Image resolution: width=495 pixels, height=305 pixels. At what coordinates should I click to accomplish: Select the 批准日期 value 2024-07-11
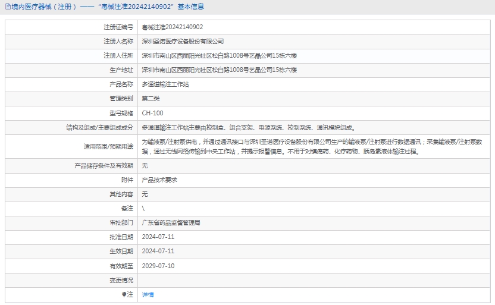[158, 237]
